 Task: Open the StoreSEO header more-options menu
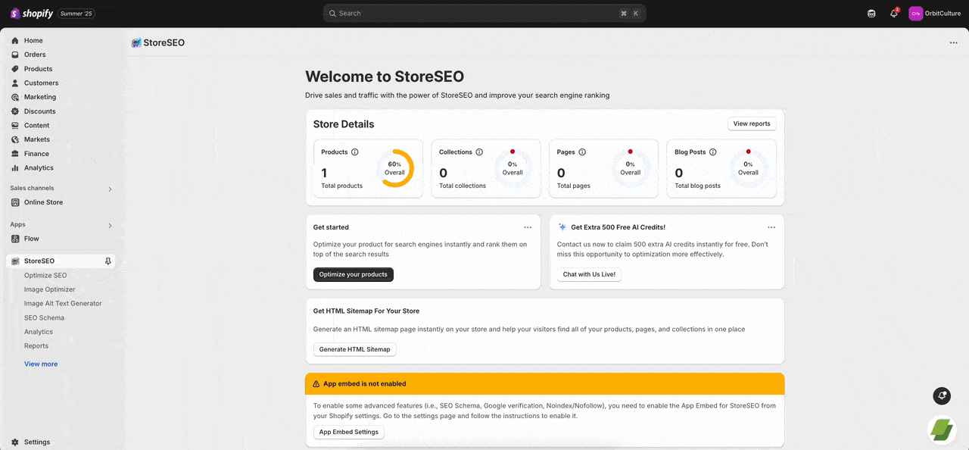coord(953,43)
